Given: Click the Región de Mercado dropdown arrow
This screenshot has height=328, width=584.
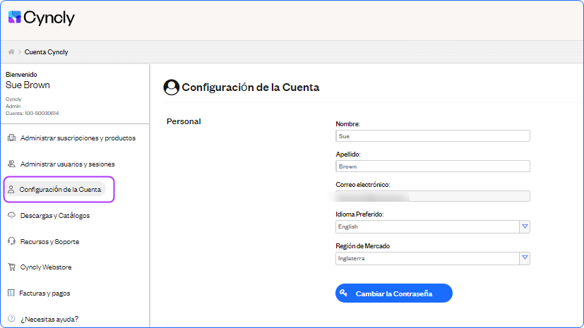Looking at the screenshot, I should pos(525,258).
